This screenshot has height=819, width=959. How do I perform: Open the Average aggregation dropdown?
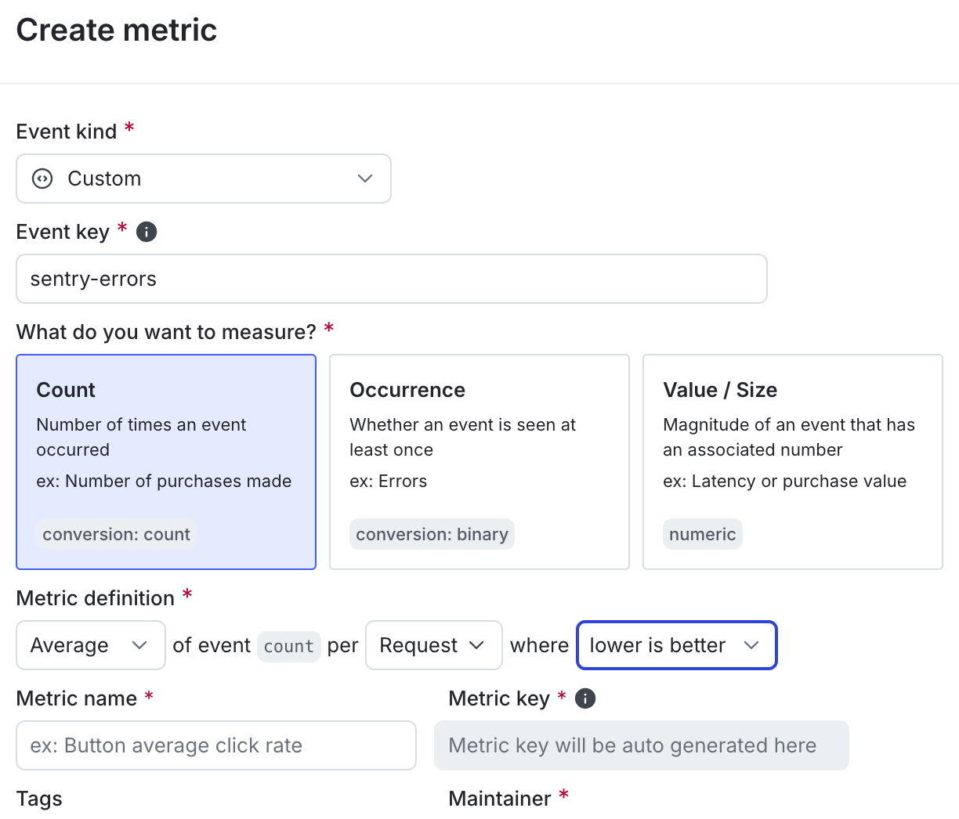pos(90,645)
